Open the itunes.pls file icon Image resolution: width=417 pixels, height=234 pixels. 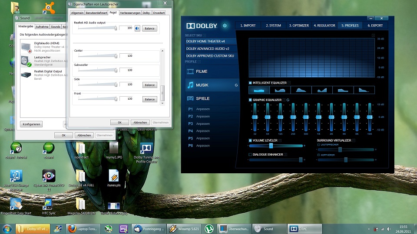[114, 178]
